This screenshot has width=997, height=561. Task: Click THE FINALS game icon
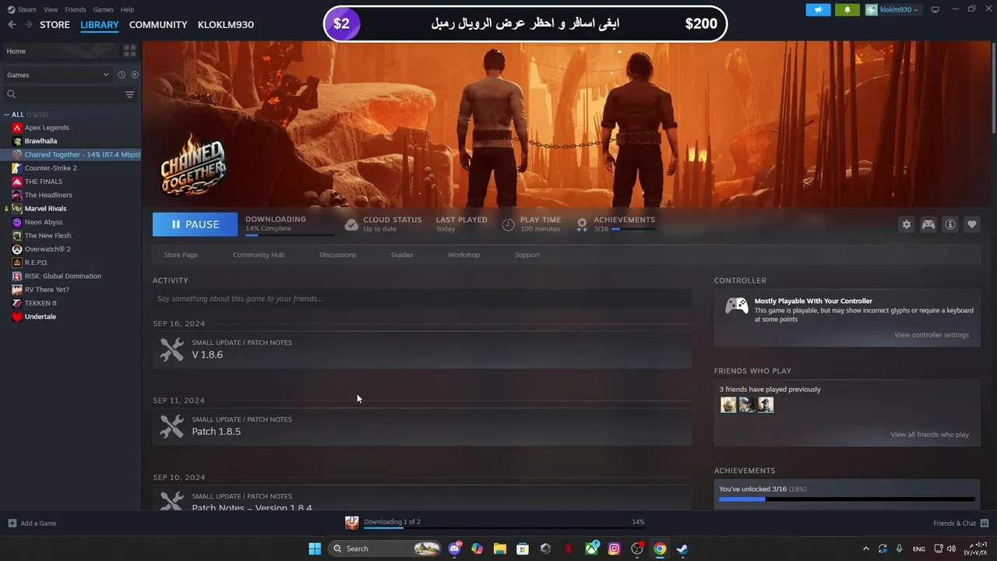pyautogui.click(x=17, y=182)
